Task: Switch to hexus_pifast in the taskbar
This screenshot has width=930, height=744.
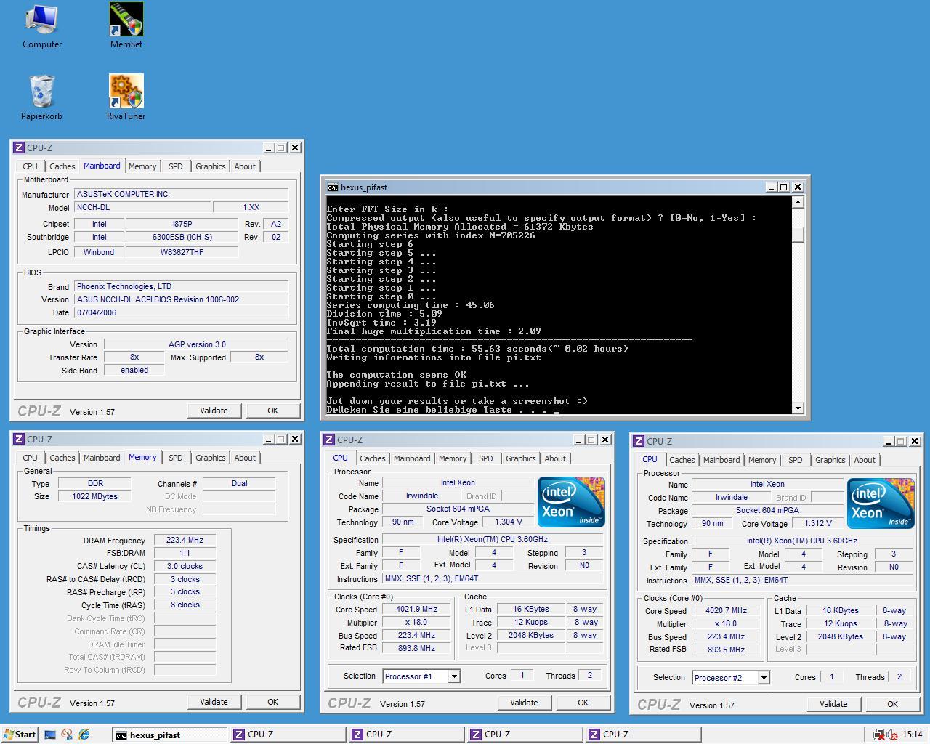Action: pos(170,735)
